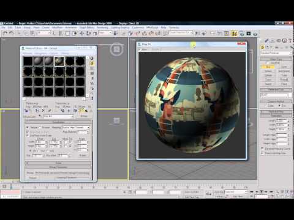This screenshot has width=294, height=220.
Task: Click the Go to Parent icon
Action: pyautogui.click(x=86, y=111)
